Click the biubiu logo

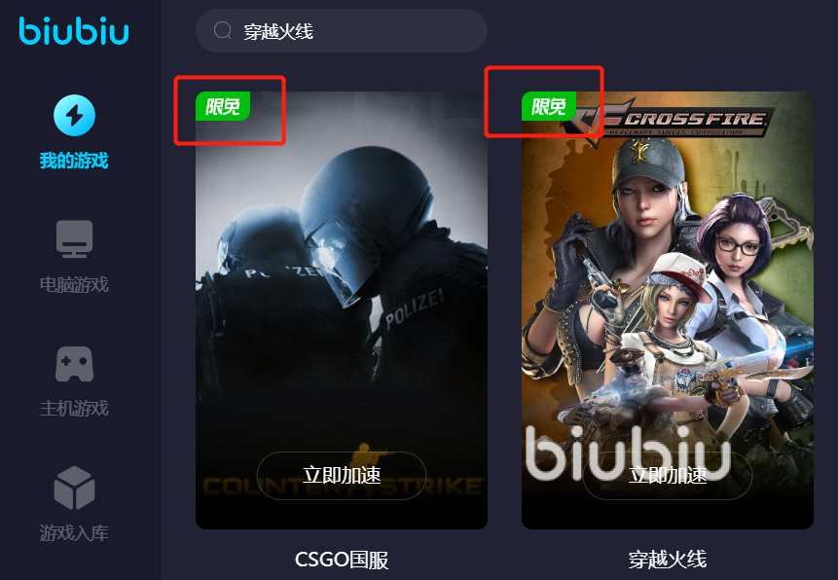tap(74, 31)
